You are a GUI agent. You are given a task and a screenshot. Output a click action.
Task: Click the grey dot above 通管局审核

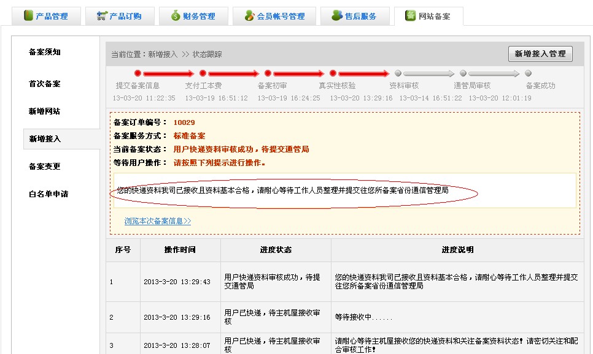point(463,73)
